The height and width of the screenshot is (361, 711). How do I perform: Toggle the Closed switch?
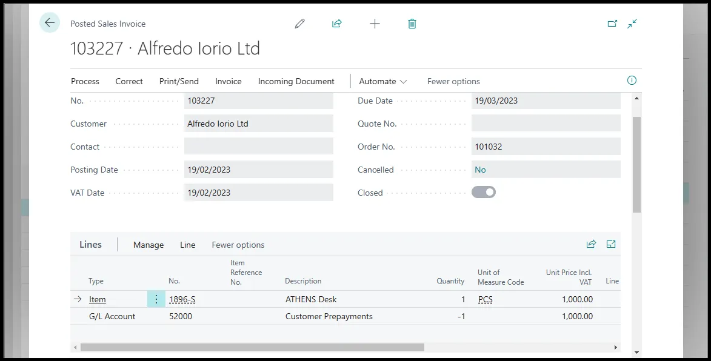click(x=483, y=193)
